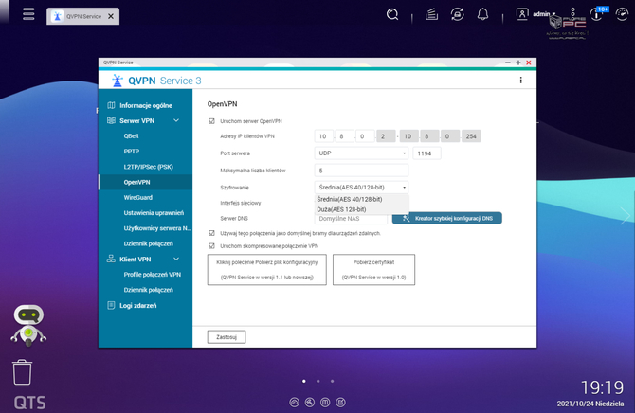Select PPTP in the sidebar

click(132, 152)
